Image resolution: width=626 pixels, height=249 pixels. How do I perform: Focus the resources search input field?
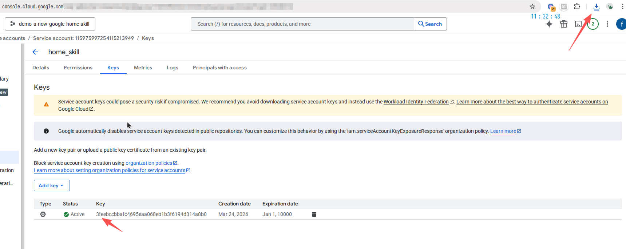pyautogui.click(x=302, y=24)
